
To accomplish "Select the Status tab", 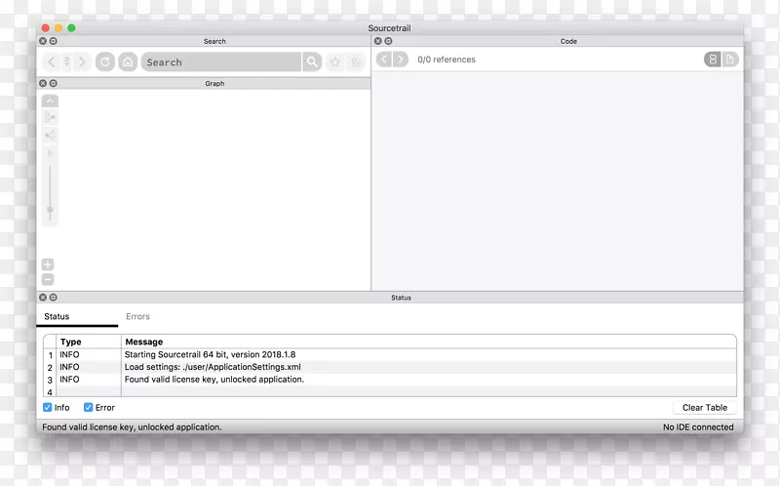I will point(57,317).
